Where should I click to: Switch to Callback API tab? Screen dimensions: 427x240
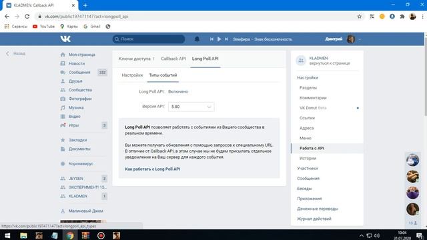tap(173, 59)
